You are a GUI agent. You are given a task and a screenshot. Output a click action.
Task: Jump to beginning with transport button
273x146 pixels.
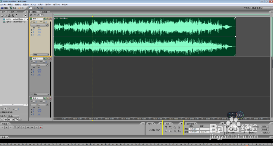(x=24, y=127)
